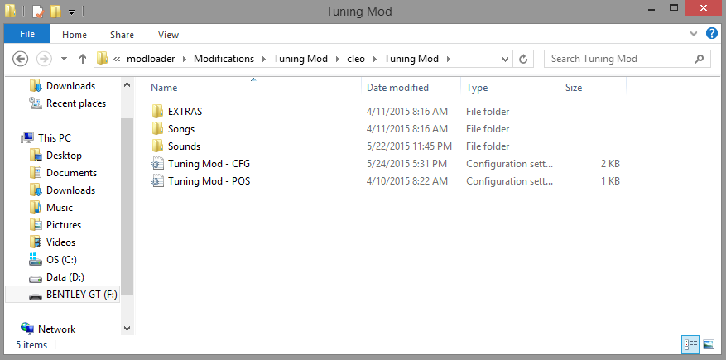Open the EXTRAS folder
726x360 pixels.
pyautogui.click(x=185, y=112)
